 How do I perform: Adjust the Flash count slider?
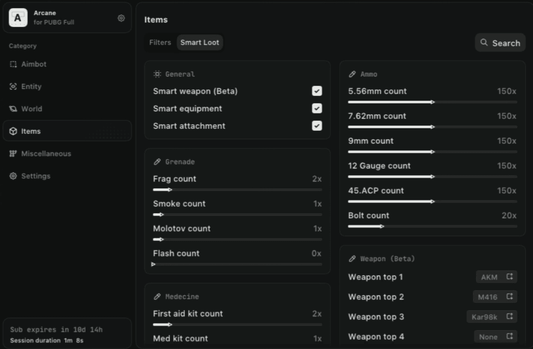(237, 264)
